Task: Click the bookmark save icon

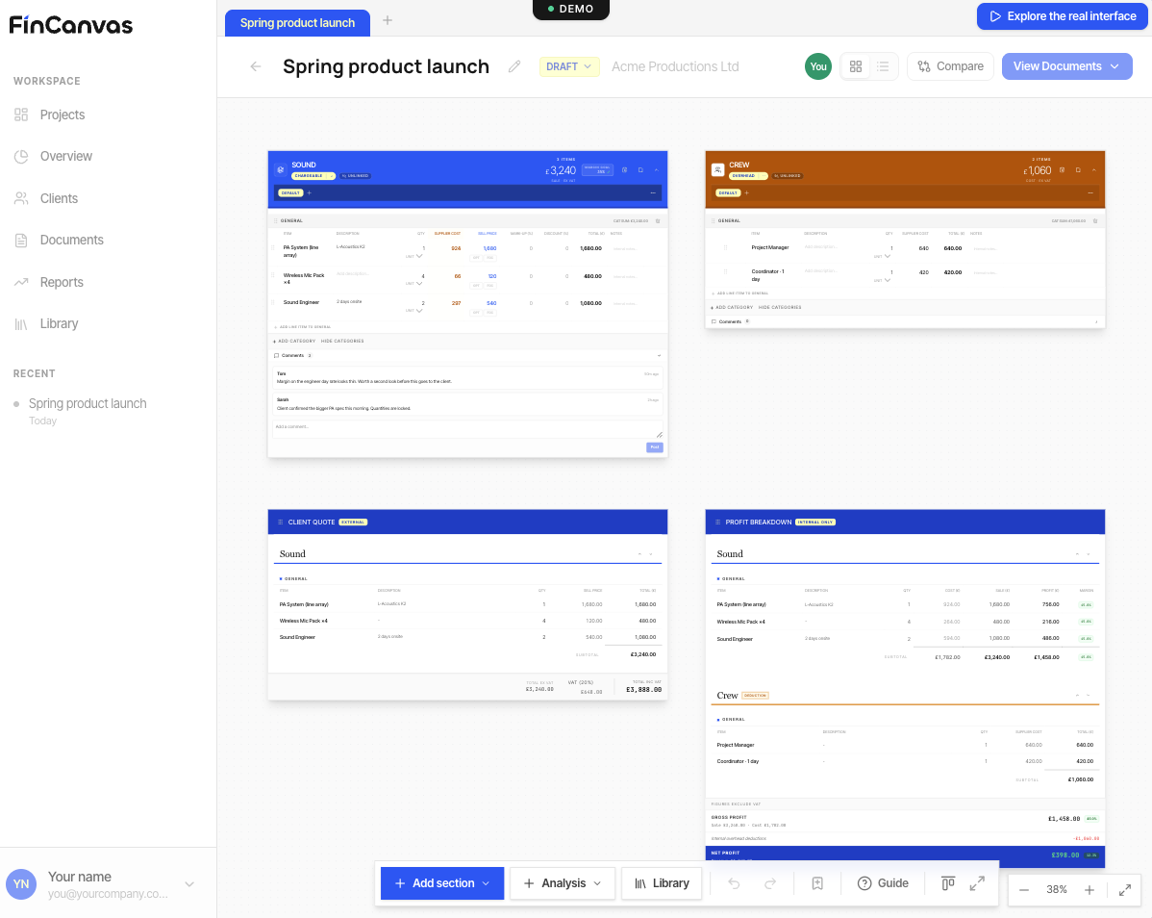Action: click(x=817, y=883)
